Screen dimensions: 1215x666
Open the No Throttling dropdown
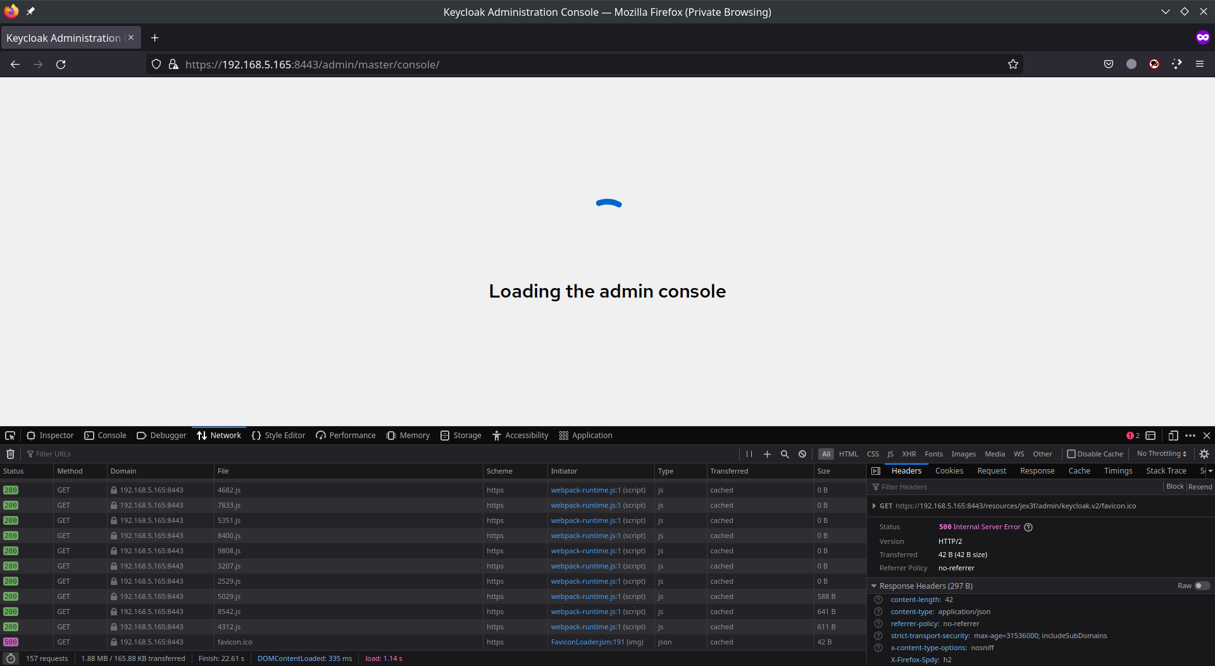[1161, 454]
